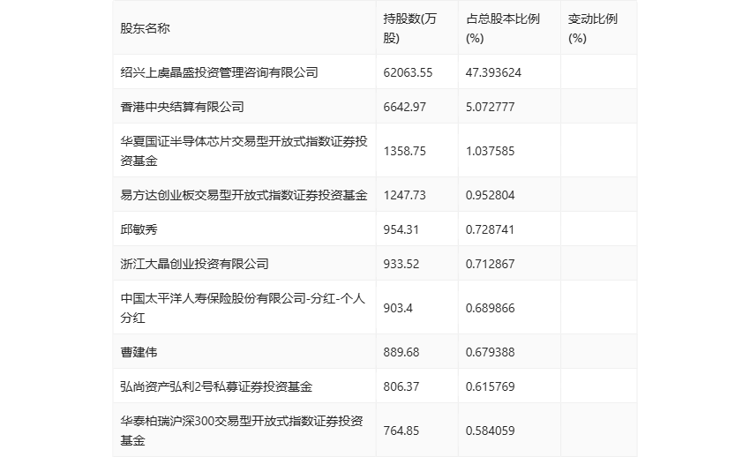Click holdings value 954.31
The width and height of the screenshot is (750, 457).
click(401, 229)
